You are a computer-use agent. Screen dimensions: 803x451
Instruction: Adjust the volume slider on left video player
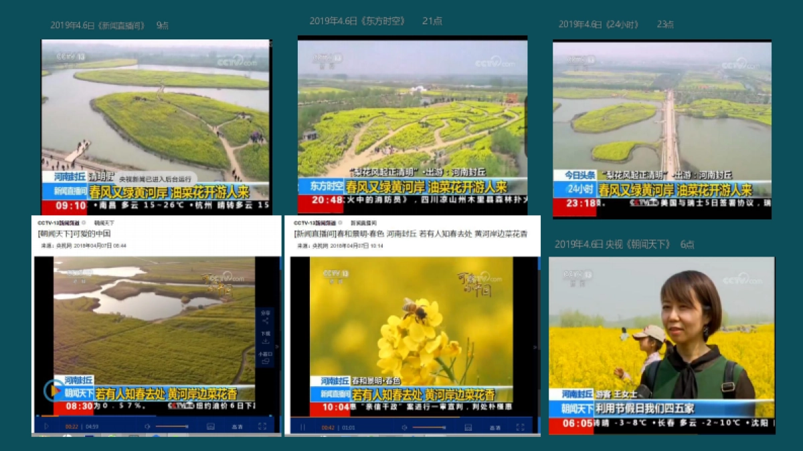click(x=172, y=426)
